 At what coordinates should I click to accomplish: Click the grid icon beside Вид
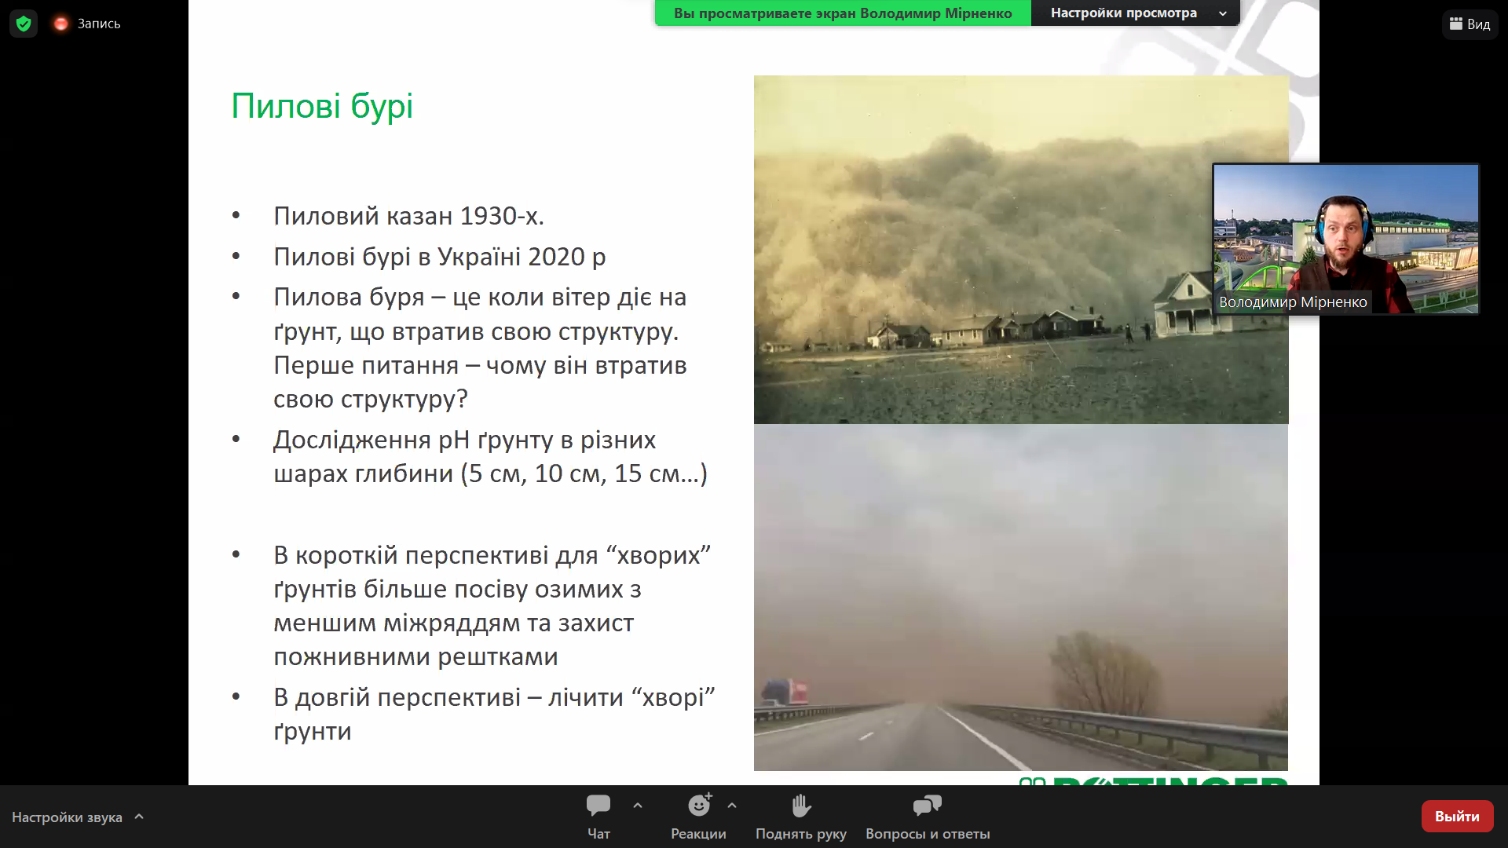click(x=1455, y=24)
